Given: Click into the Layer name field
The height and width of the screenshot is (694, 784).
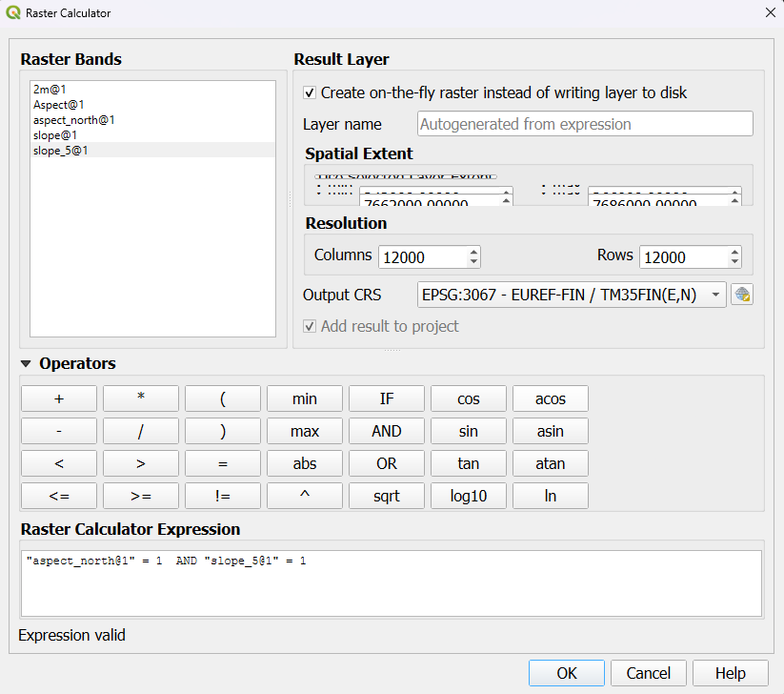Looking at the screenshot, I should [585, 124].
